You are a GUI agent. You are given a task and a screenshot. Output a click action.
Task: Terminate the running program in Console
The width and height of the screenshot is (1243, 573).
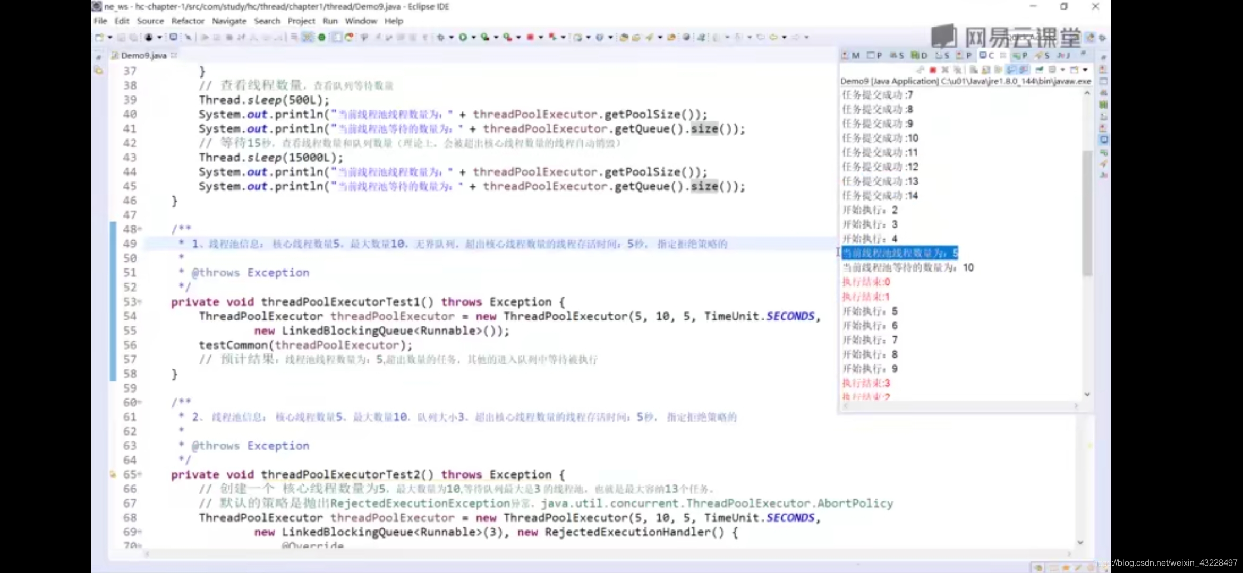pyautogui.click(x=933, y=70)
